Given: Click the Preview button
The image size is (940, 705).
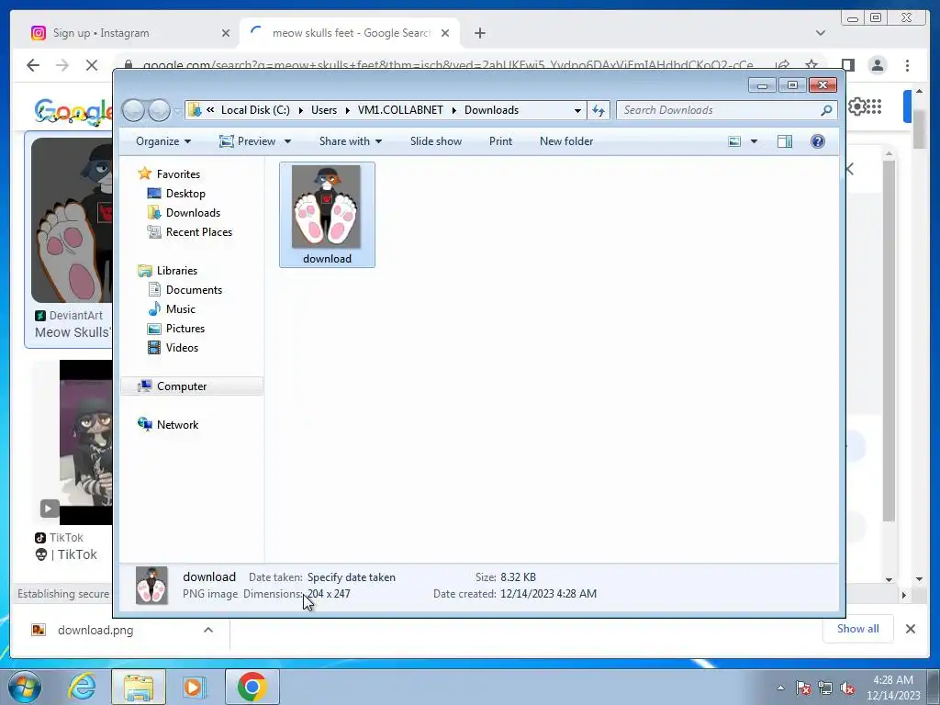Looking at the screenshot, I should click(x=248, y=141).
